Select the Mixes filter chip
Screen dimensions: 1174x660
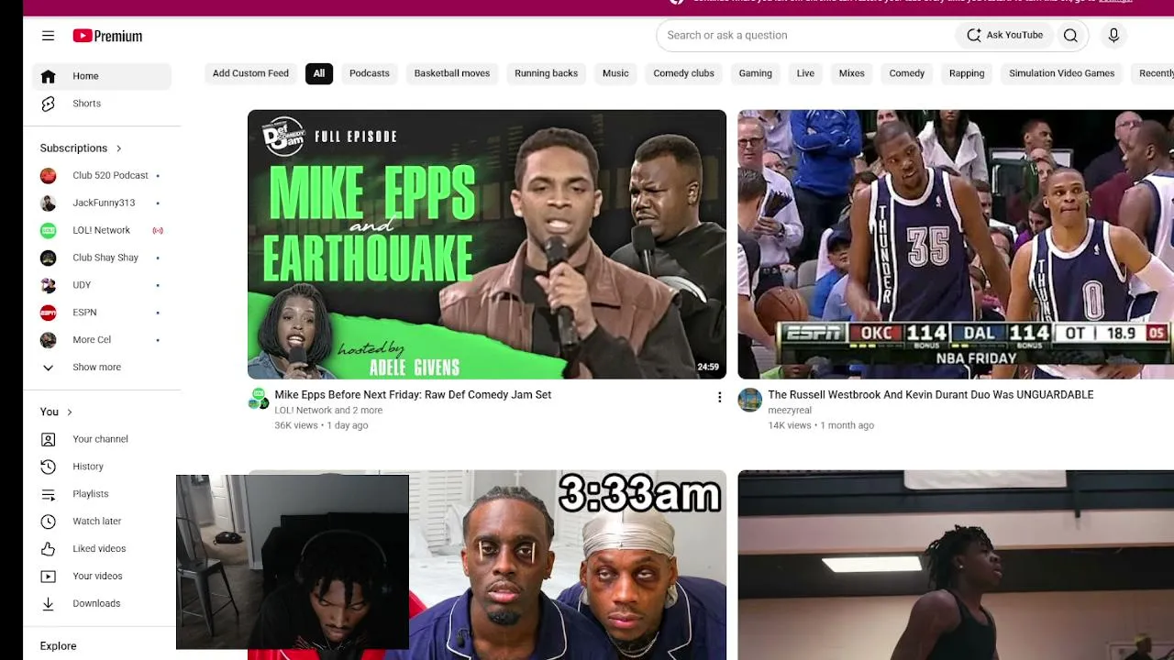click(851, 73)
